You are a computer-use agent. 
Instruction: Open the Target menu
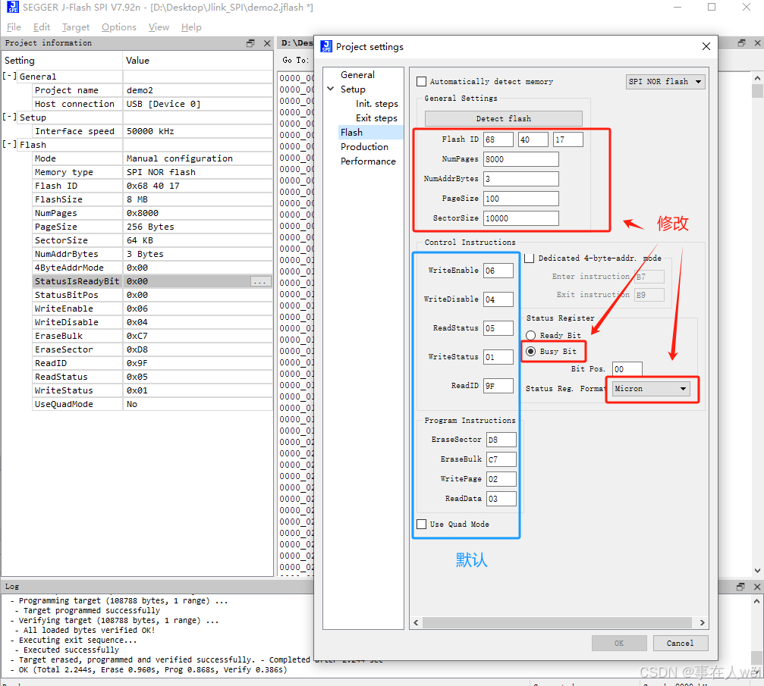pos(76,27)
